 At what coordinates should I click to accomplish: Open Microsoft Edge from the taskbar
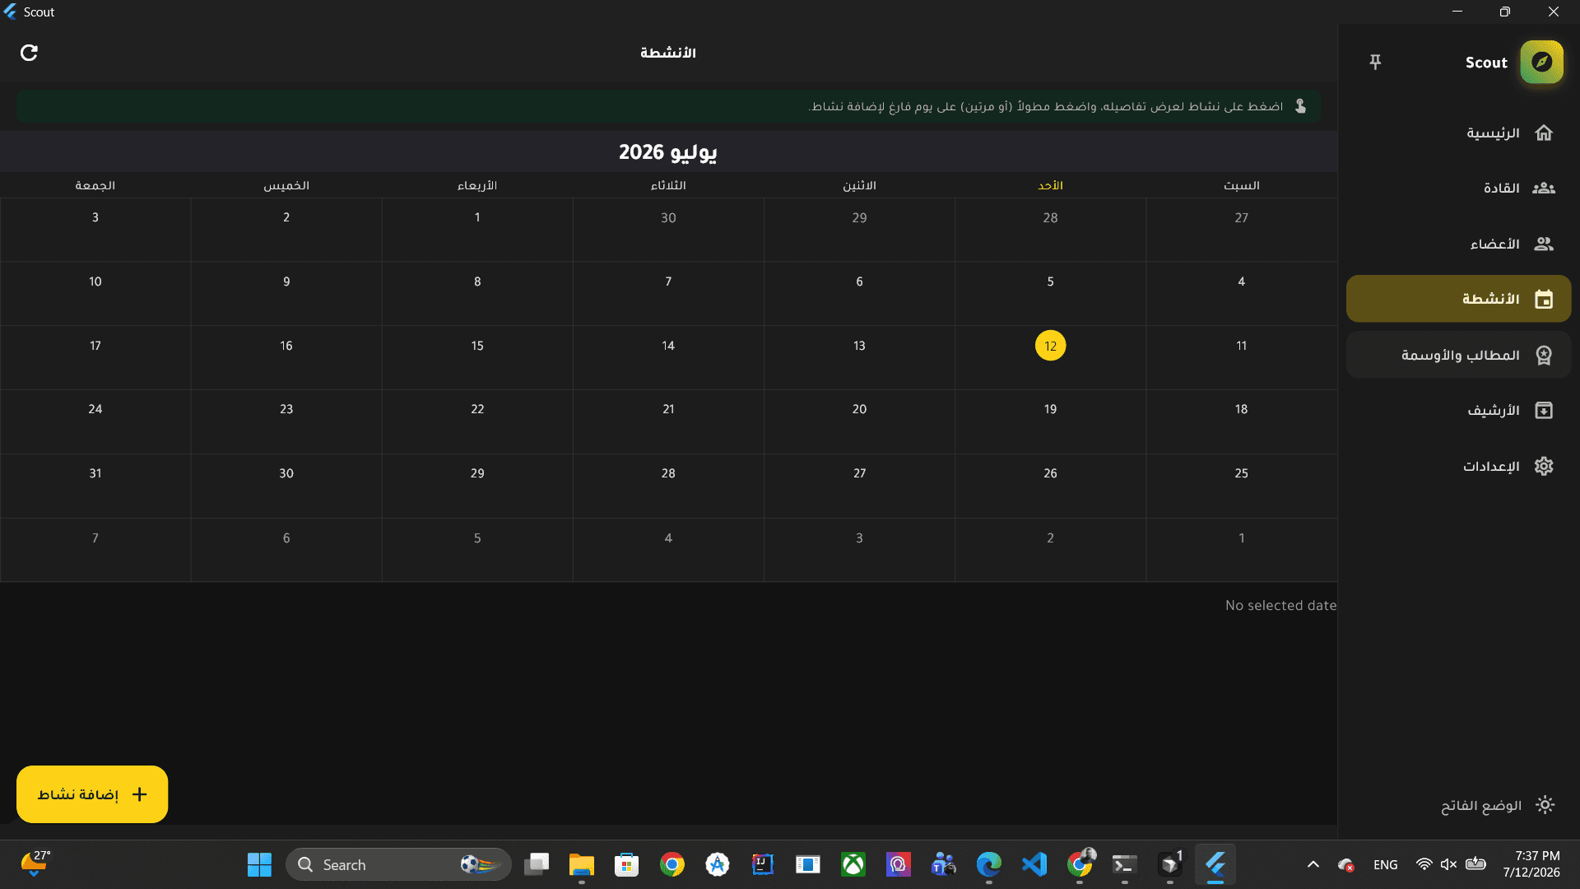click(x=988, y=864)
